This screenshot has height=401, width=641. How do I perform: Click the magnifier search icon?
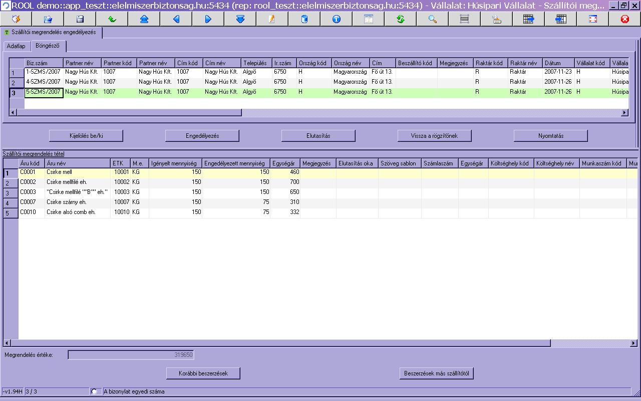[433, 19]
